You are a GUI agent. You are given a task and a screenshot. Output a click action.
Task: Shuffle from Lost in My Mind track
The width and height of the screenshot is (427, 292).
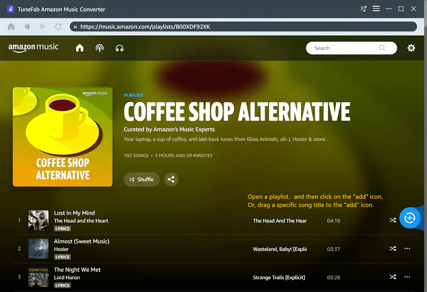(x=393, y=220)
